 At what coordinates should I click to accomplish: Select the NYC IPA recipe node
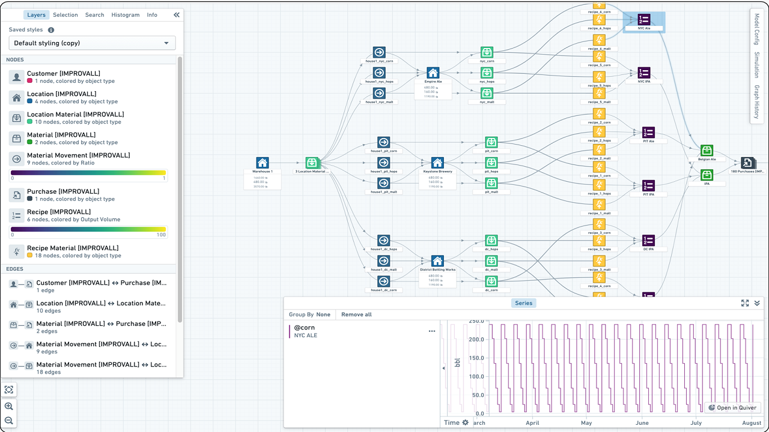(644, 73)
